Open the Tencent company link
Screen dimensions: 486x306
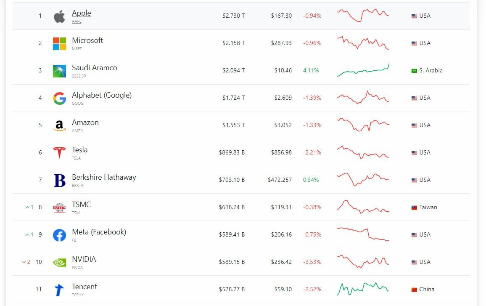[84, 287]
